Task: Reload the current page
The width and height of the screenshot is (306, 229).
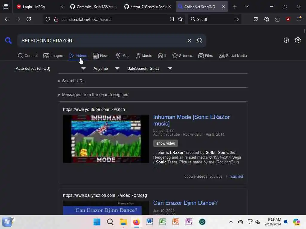Action: pyautogui.click(x=29, y=19)
